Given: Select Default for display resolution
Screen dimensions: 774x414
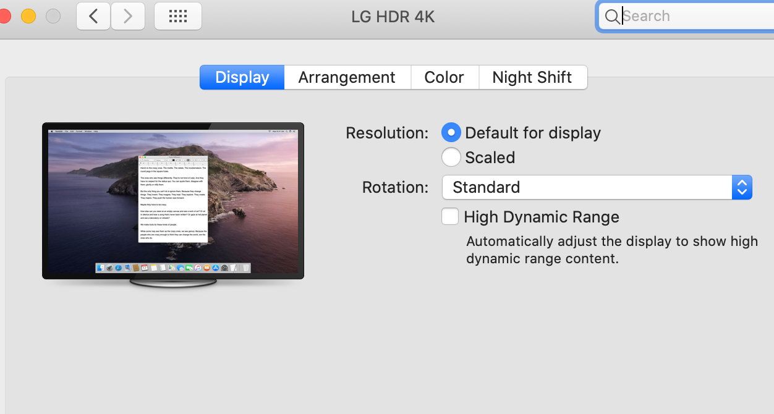Looking at the screenshot, I should [451, 132].
